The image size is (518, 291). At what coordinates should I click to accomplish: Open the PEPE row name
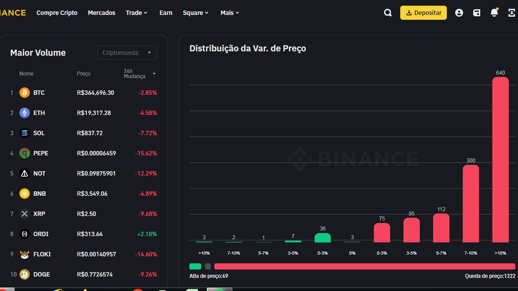(40, 153)
